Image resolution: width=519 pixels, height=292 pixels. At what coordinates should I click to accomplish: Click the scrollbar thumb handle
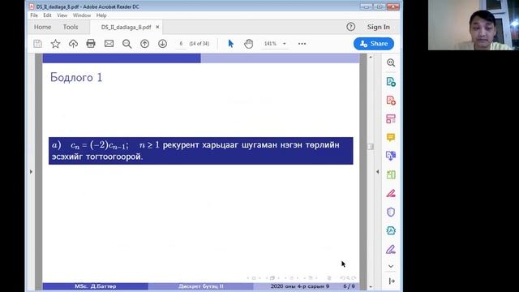tap(371, 146)
